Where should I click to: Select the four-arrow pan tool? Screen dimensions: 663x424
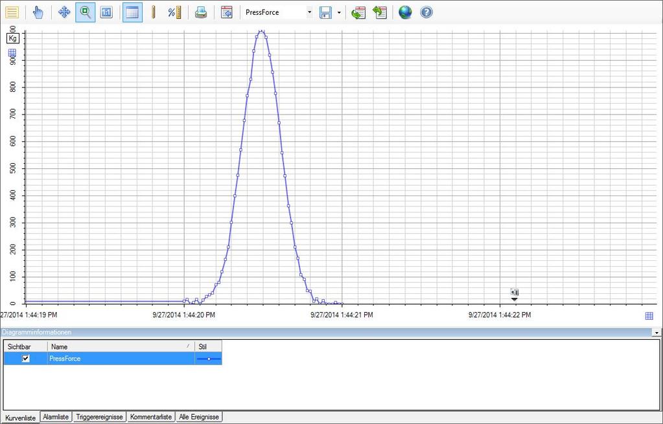click(64, 12)
